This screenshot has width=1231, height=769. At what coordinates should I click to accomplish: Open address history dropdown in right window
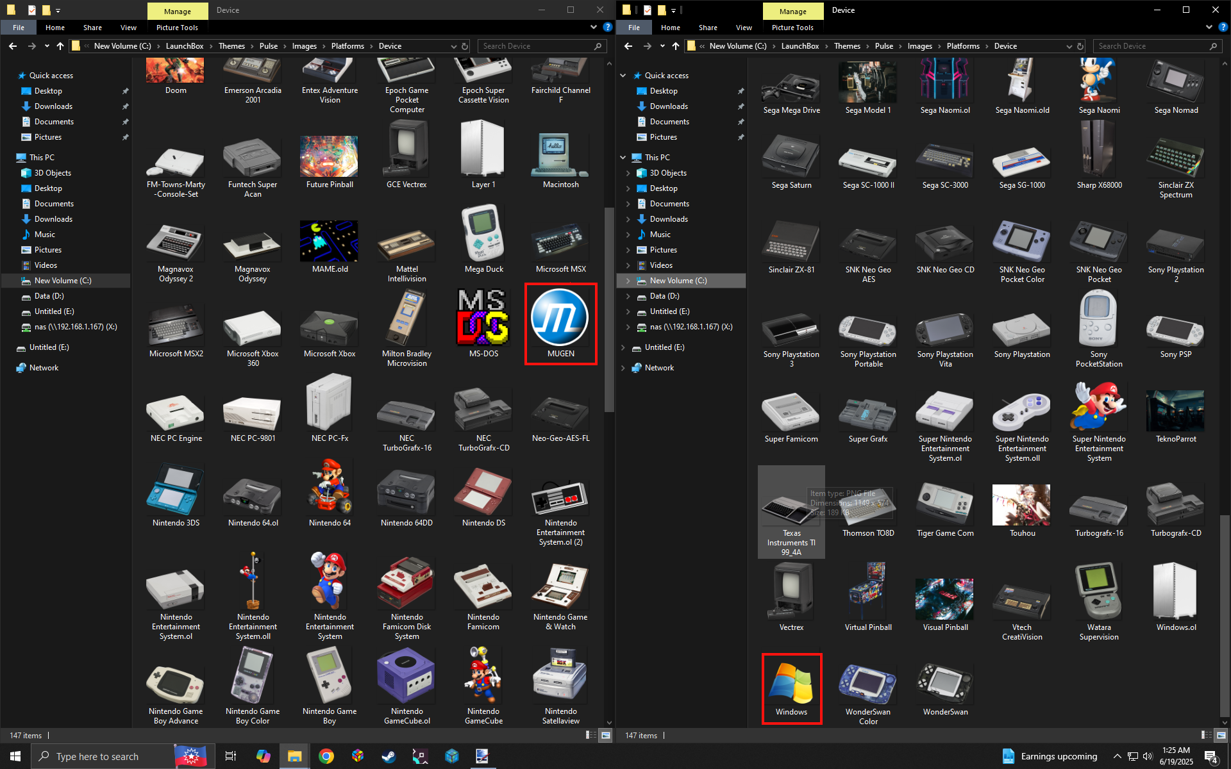(1069, 46)
